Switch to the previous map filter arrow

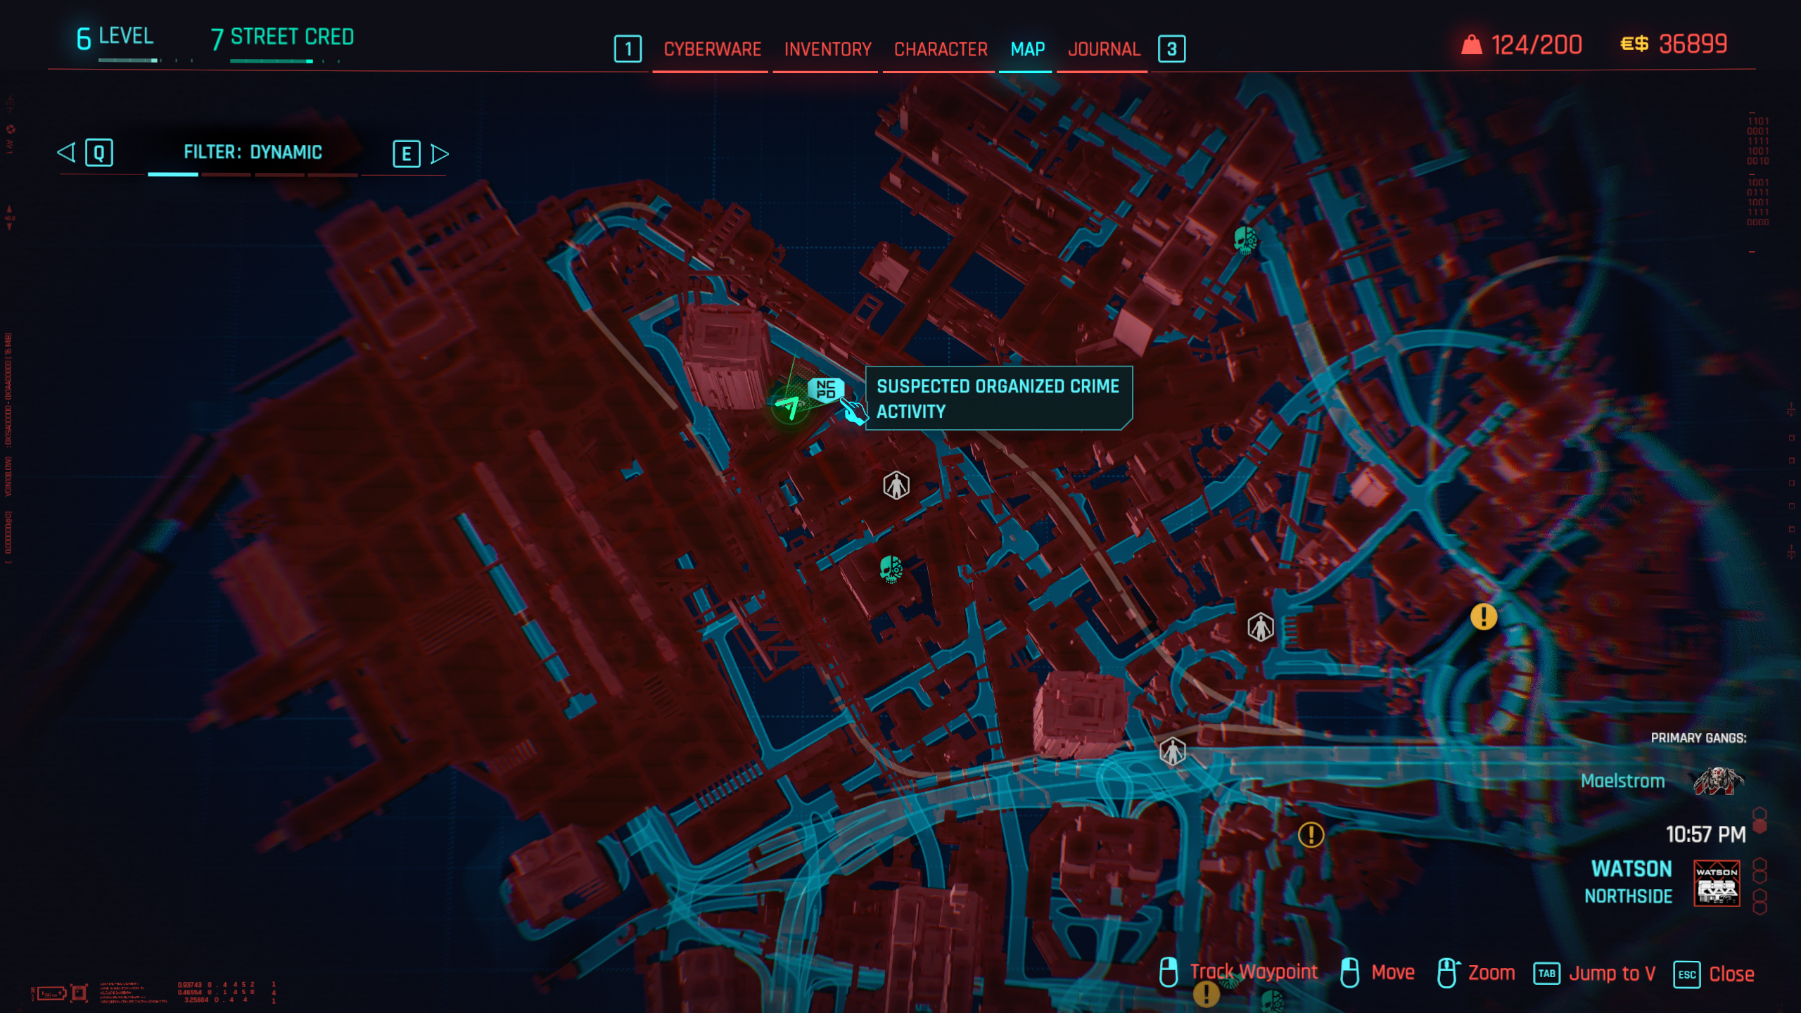point(66,153)
